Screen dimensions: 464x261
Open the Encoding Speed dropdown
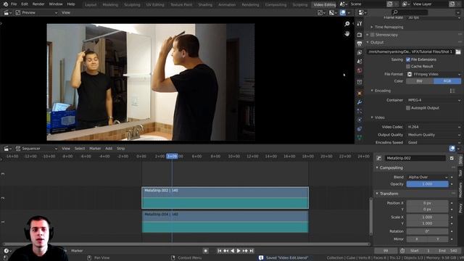click(x=434, y=142)
